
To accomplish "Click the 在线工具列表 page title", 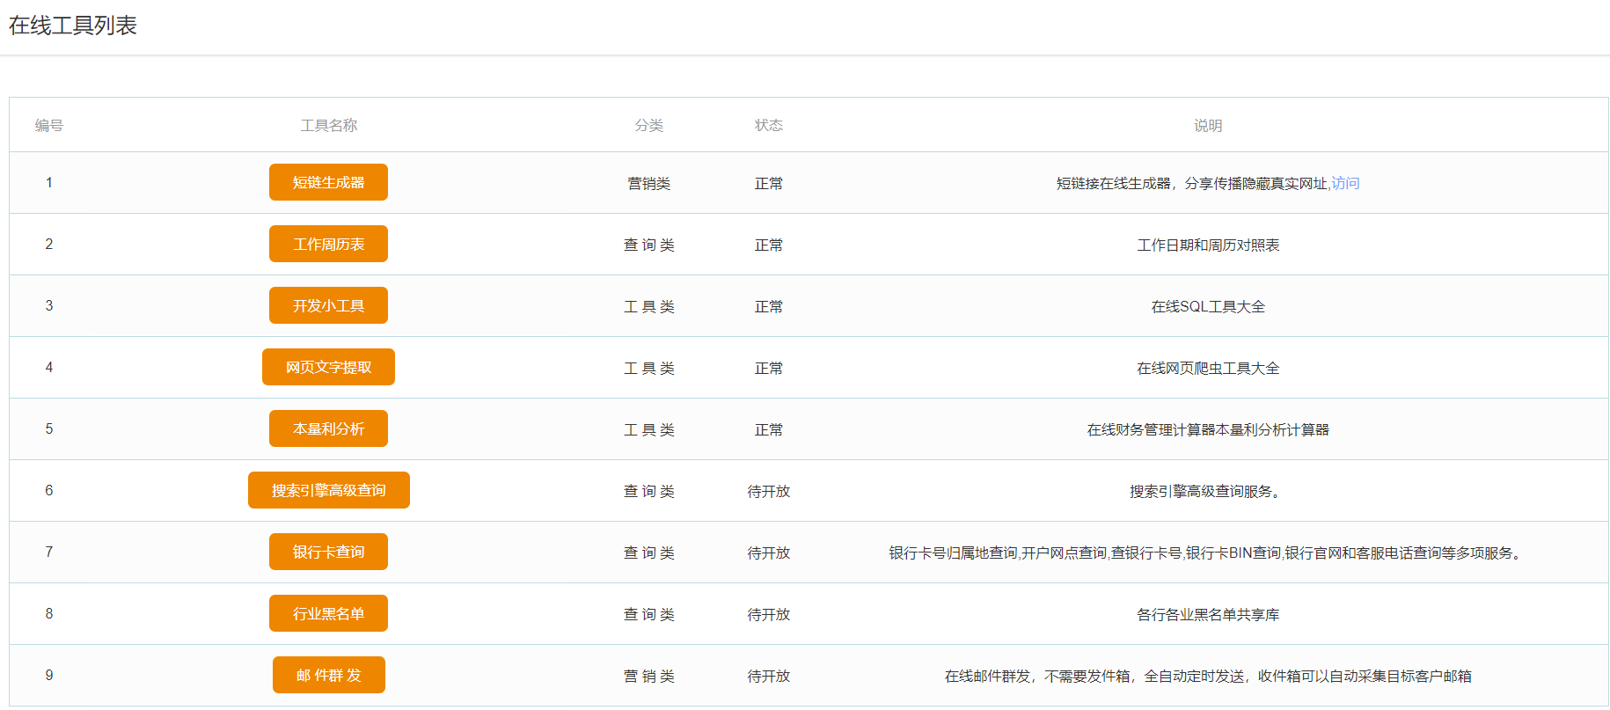I will coord(73,26).
